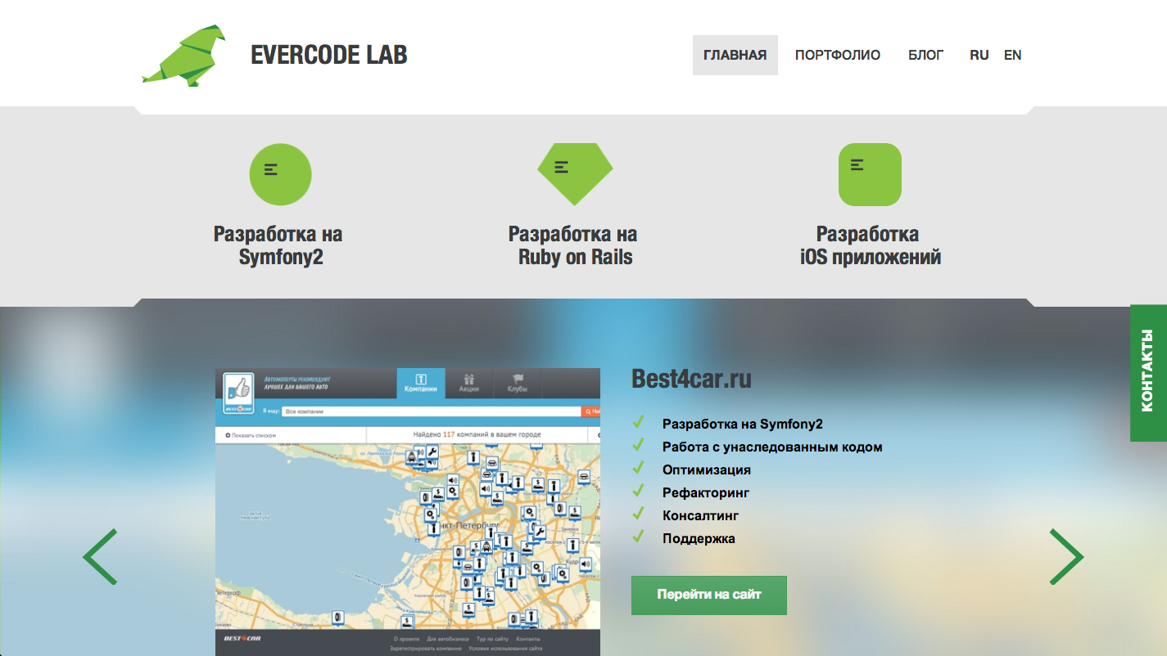Click the round green Symfony2 icon
Screen dimensions: 1167x656
tap(280, 174)
